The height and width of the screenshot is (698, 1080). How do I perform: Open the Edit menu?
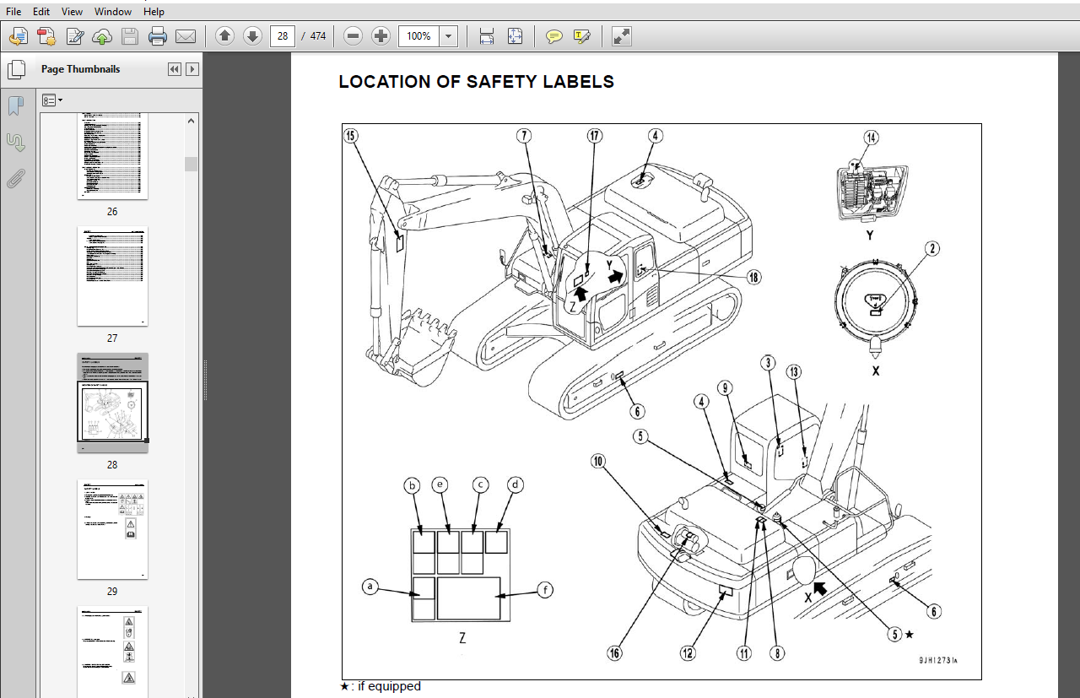(41, 12)
